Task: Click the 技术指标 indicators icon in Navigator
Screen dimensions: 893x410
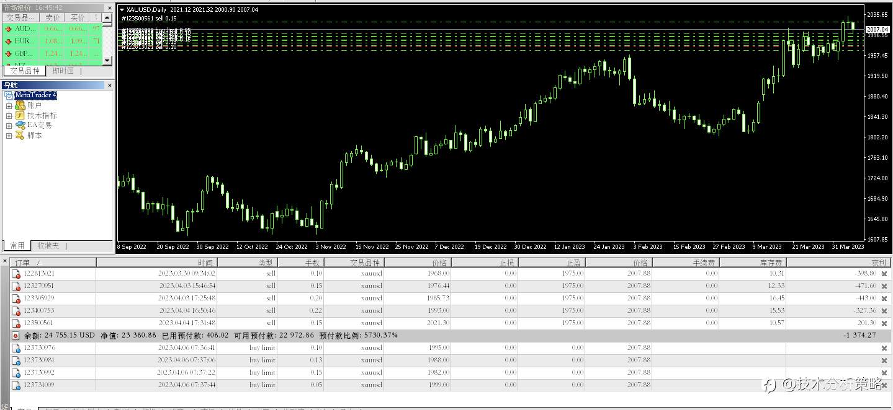Action: [x=20, y=115]
